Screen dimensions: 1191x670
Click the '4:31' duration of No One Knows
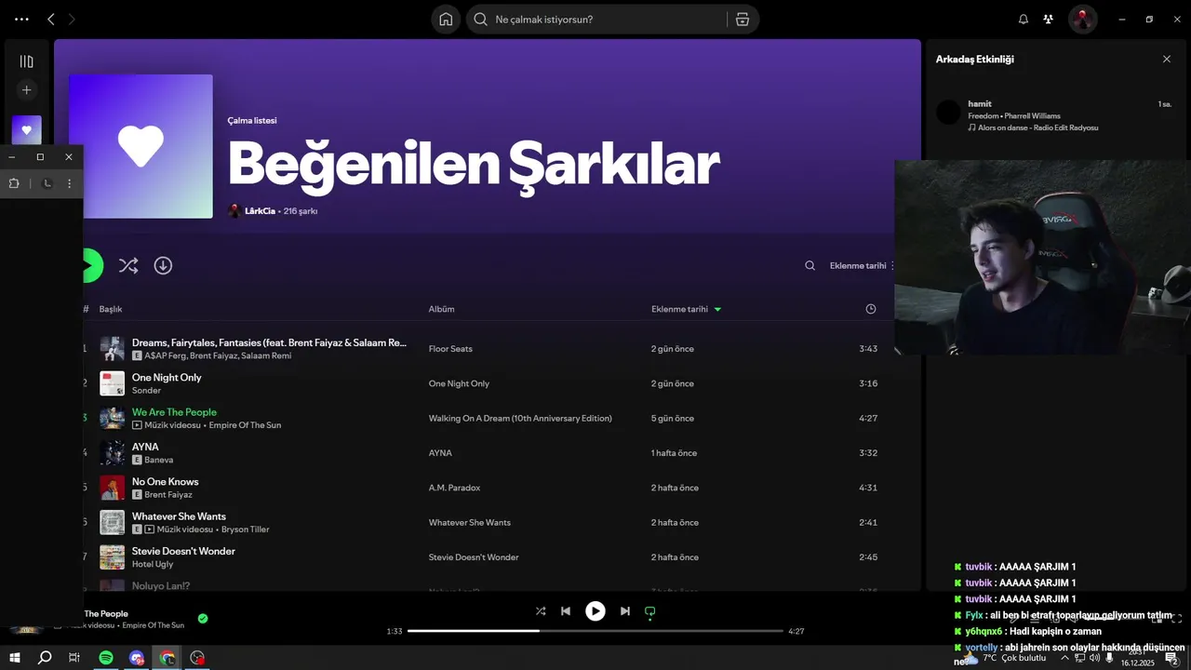pyautogui.click(x=868, y=488)
